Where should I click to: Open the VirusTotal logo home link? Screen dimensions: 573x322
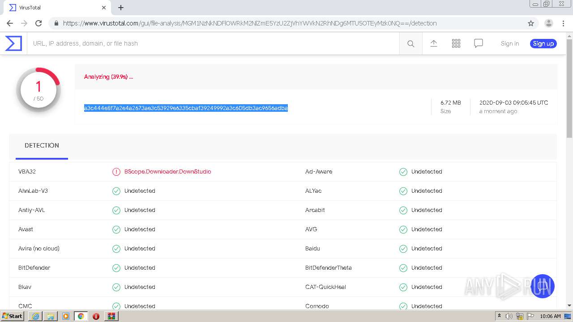pyautogui.click(x=13, y=43)
